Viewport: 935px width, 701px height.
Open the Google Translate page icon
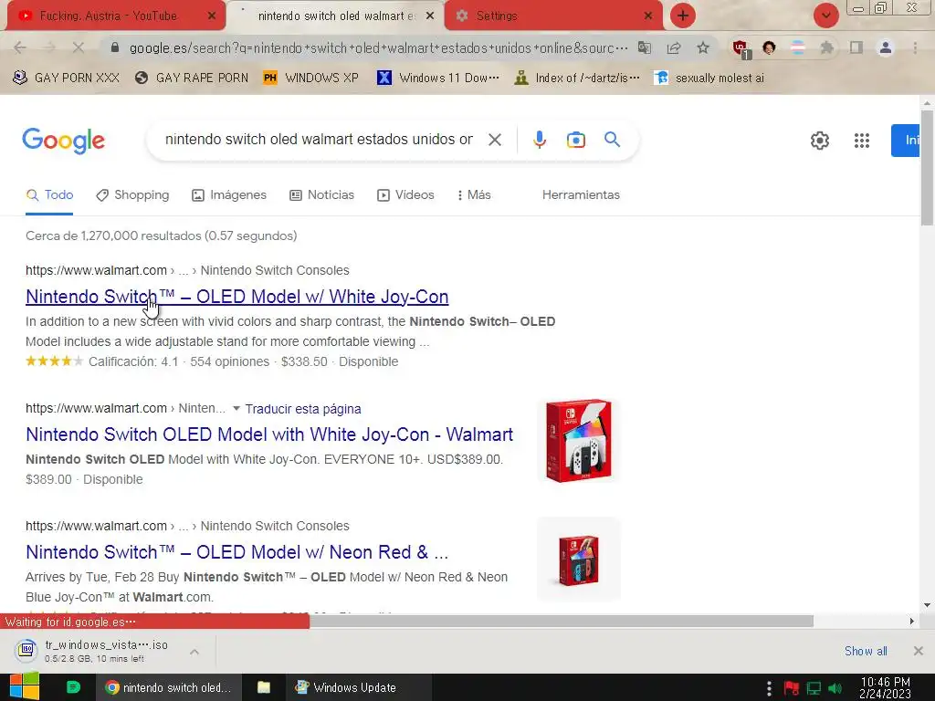pos(644,47)
